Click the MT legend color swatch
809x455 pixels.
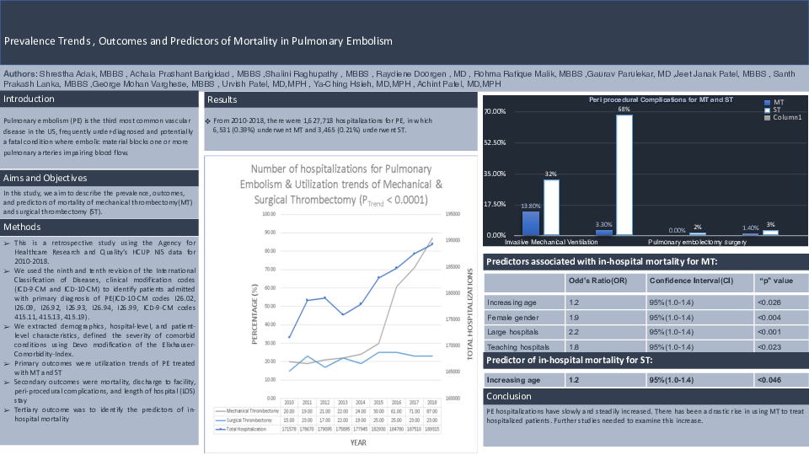click(x=767, y=102)
